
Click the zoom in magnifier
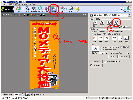(20, 95)
